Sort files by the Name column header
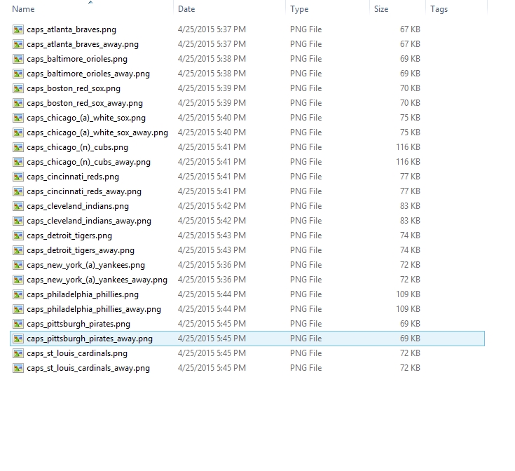Viewport: 515px width, 471px height. pos(23,9)
